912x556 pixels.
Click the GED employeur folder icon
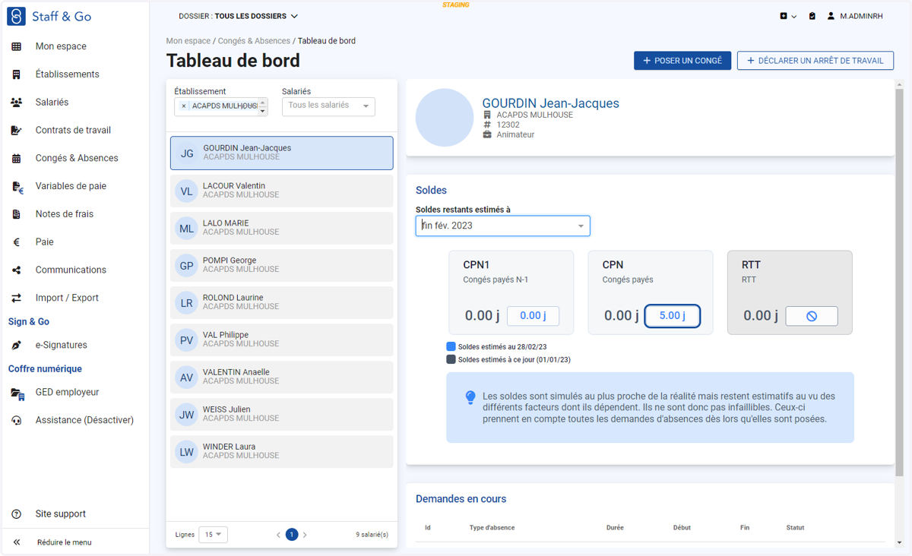[x=17, y=393]
